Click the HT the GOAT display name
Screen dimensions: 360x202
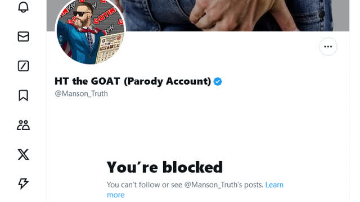[133, 81]
